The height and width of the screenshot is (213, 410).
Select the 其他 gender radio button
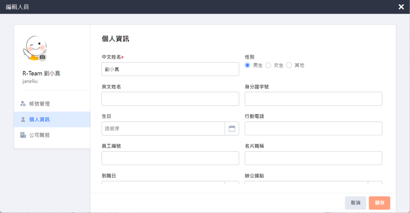tap(289, 66)
